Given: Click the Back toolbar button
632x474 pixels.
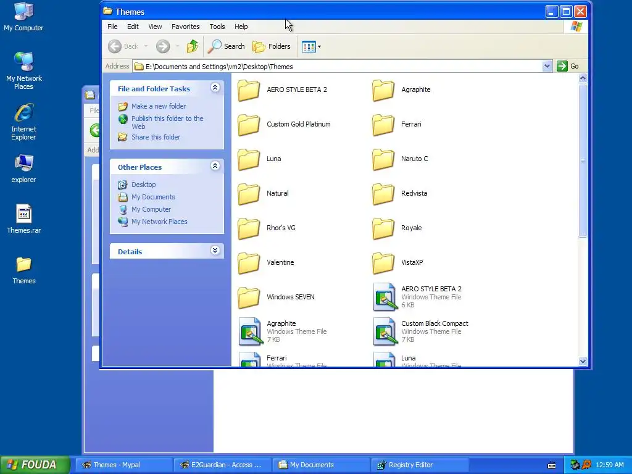Looking at the screenshot, I should tap(123, 46).
